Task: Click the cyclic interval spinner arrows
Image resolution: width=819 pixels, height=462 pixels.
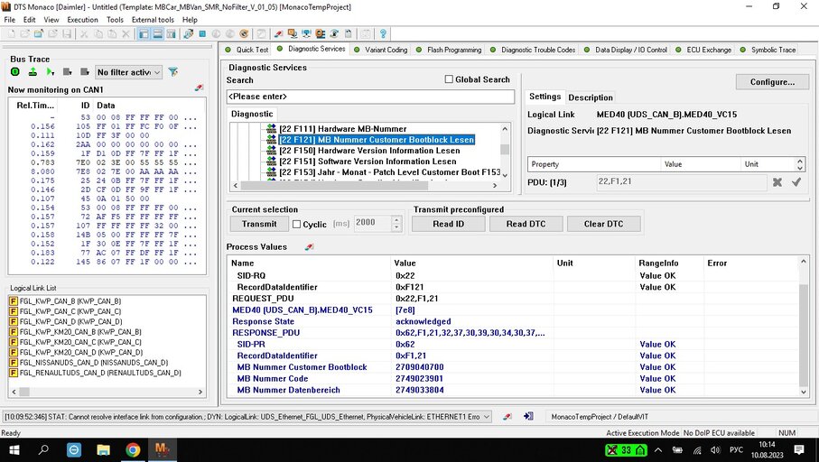Action: coord(396,224)
